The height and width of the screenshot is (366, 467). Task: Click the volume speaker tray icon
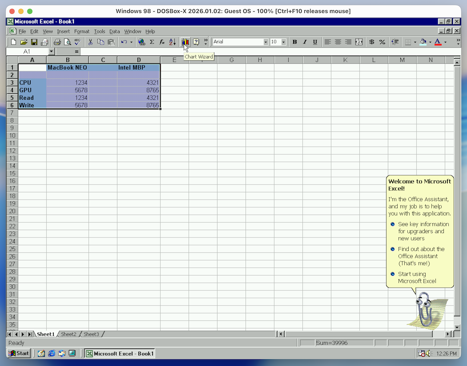pos(429,354)
